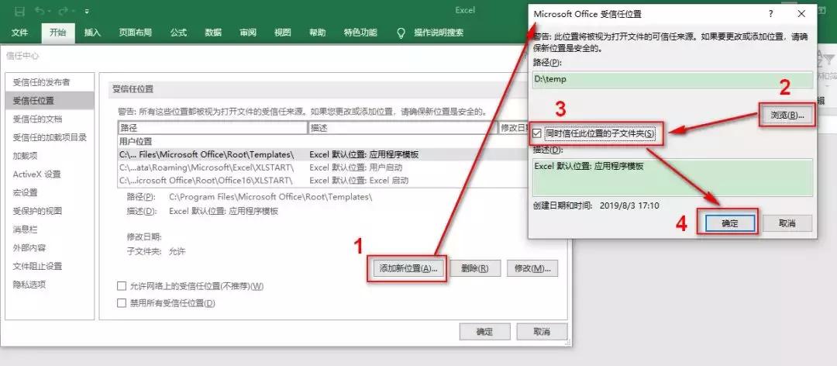Click 添加新位置(A)... button
Image resolution: width=837 pixels, height=366 pixels.
pyautogui.click(x=408, y=268)
